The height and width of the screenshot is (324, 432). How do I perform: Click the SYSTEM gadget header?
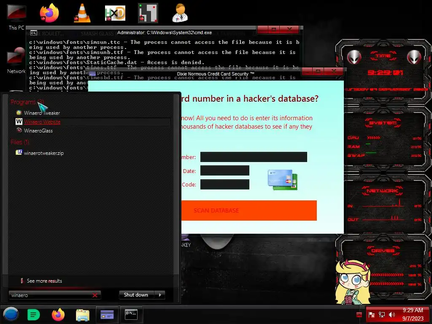coord(383,123)
